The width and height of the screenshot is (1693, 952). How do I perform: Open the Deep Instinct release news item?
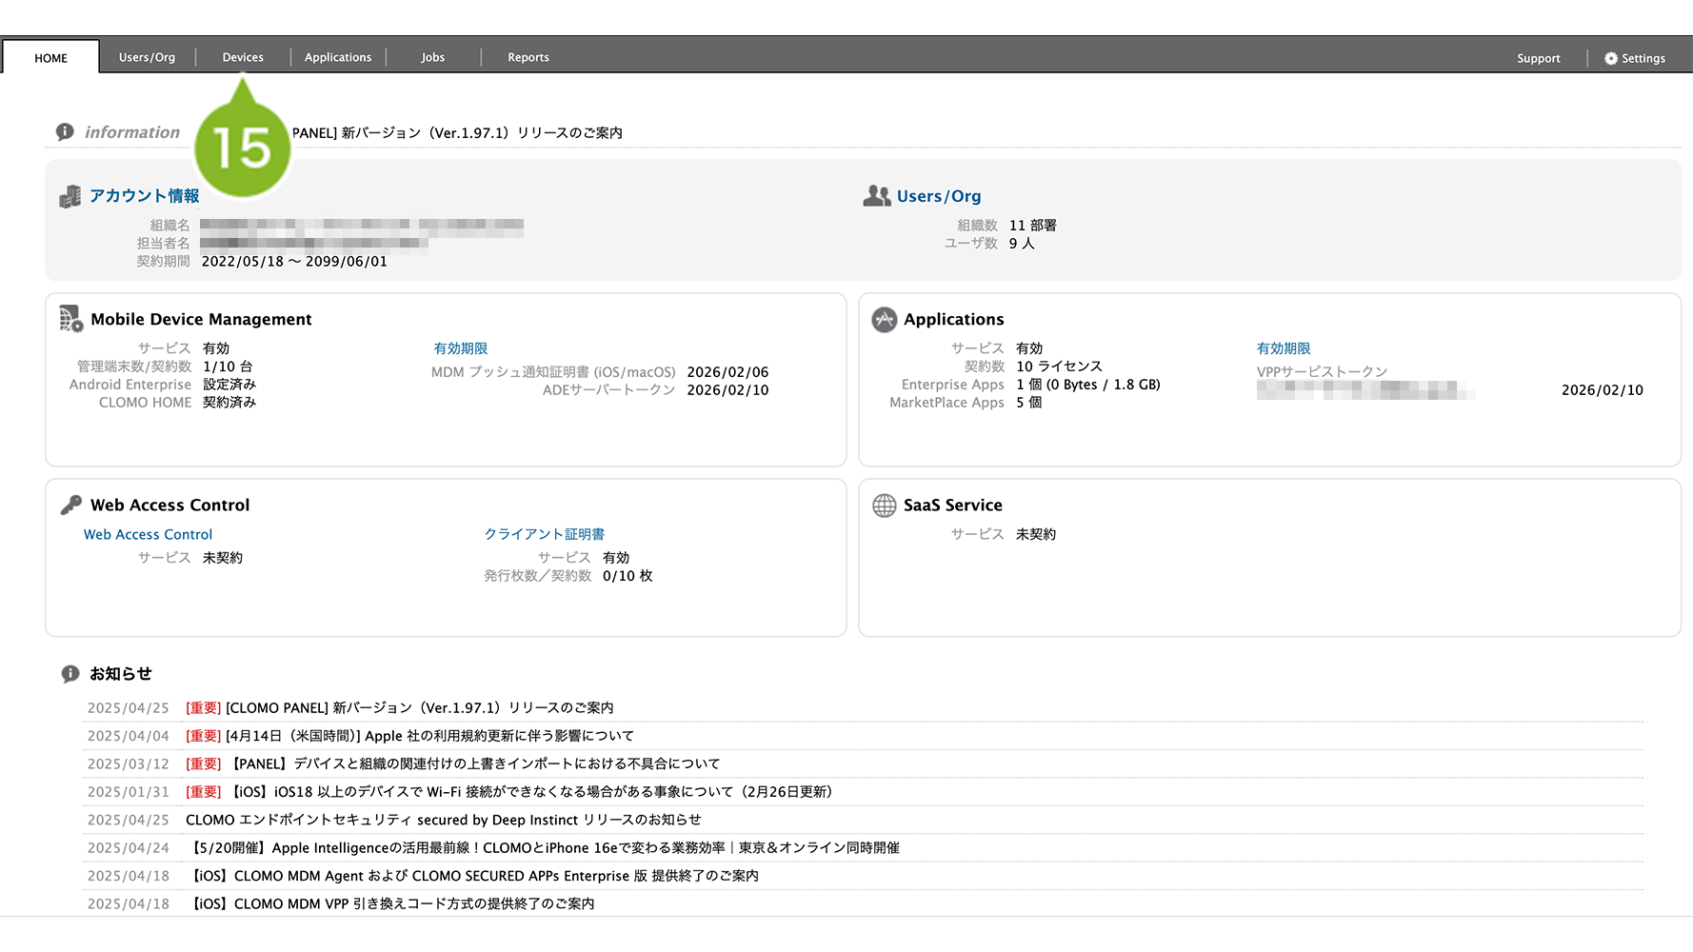pyautogui.click(x=443, y=820)
